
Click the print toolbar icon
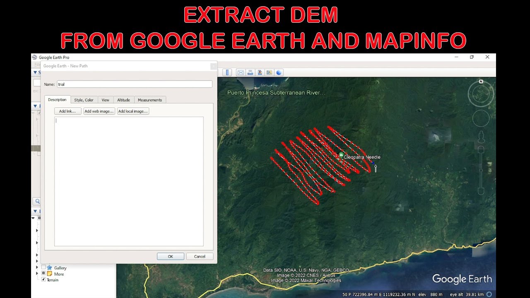[250, 72]
